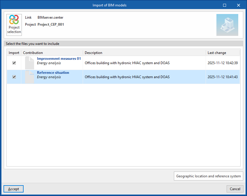Click the Reference situation last change date
247x196 pixels.
tap(223, 77)
